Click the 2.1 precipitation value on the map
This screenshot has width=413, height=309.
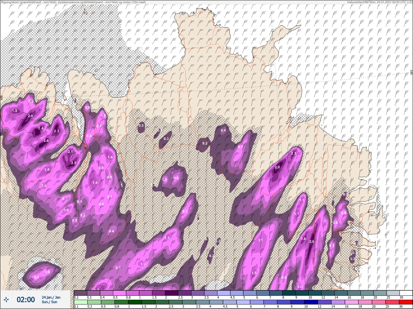[71, 152]
